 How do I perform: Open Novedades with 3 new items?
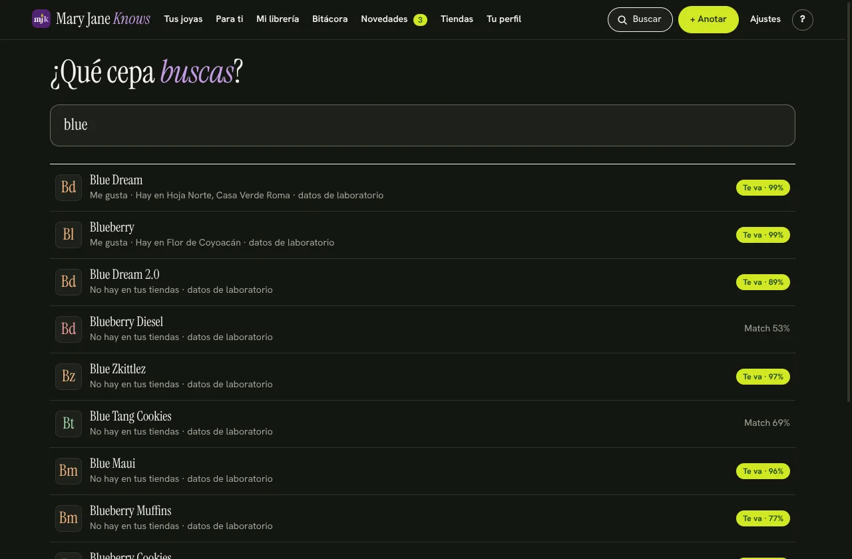(394, 19)
